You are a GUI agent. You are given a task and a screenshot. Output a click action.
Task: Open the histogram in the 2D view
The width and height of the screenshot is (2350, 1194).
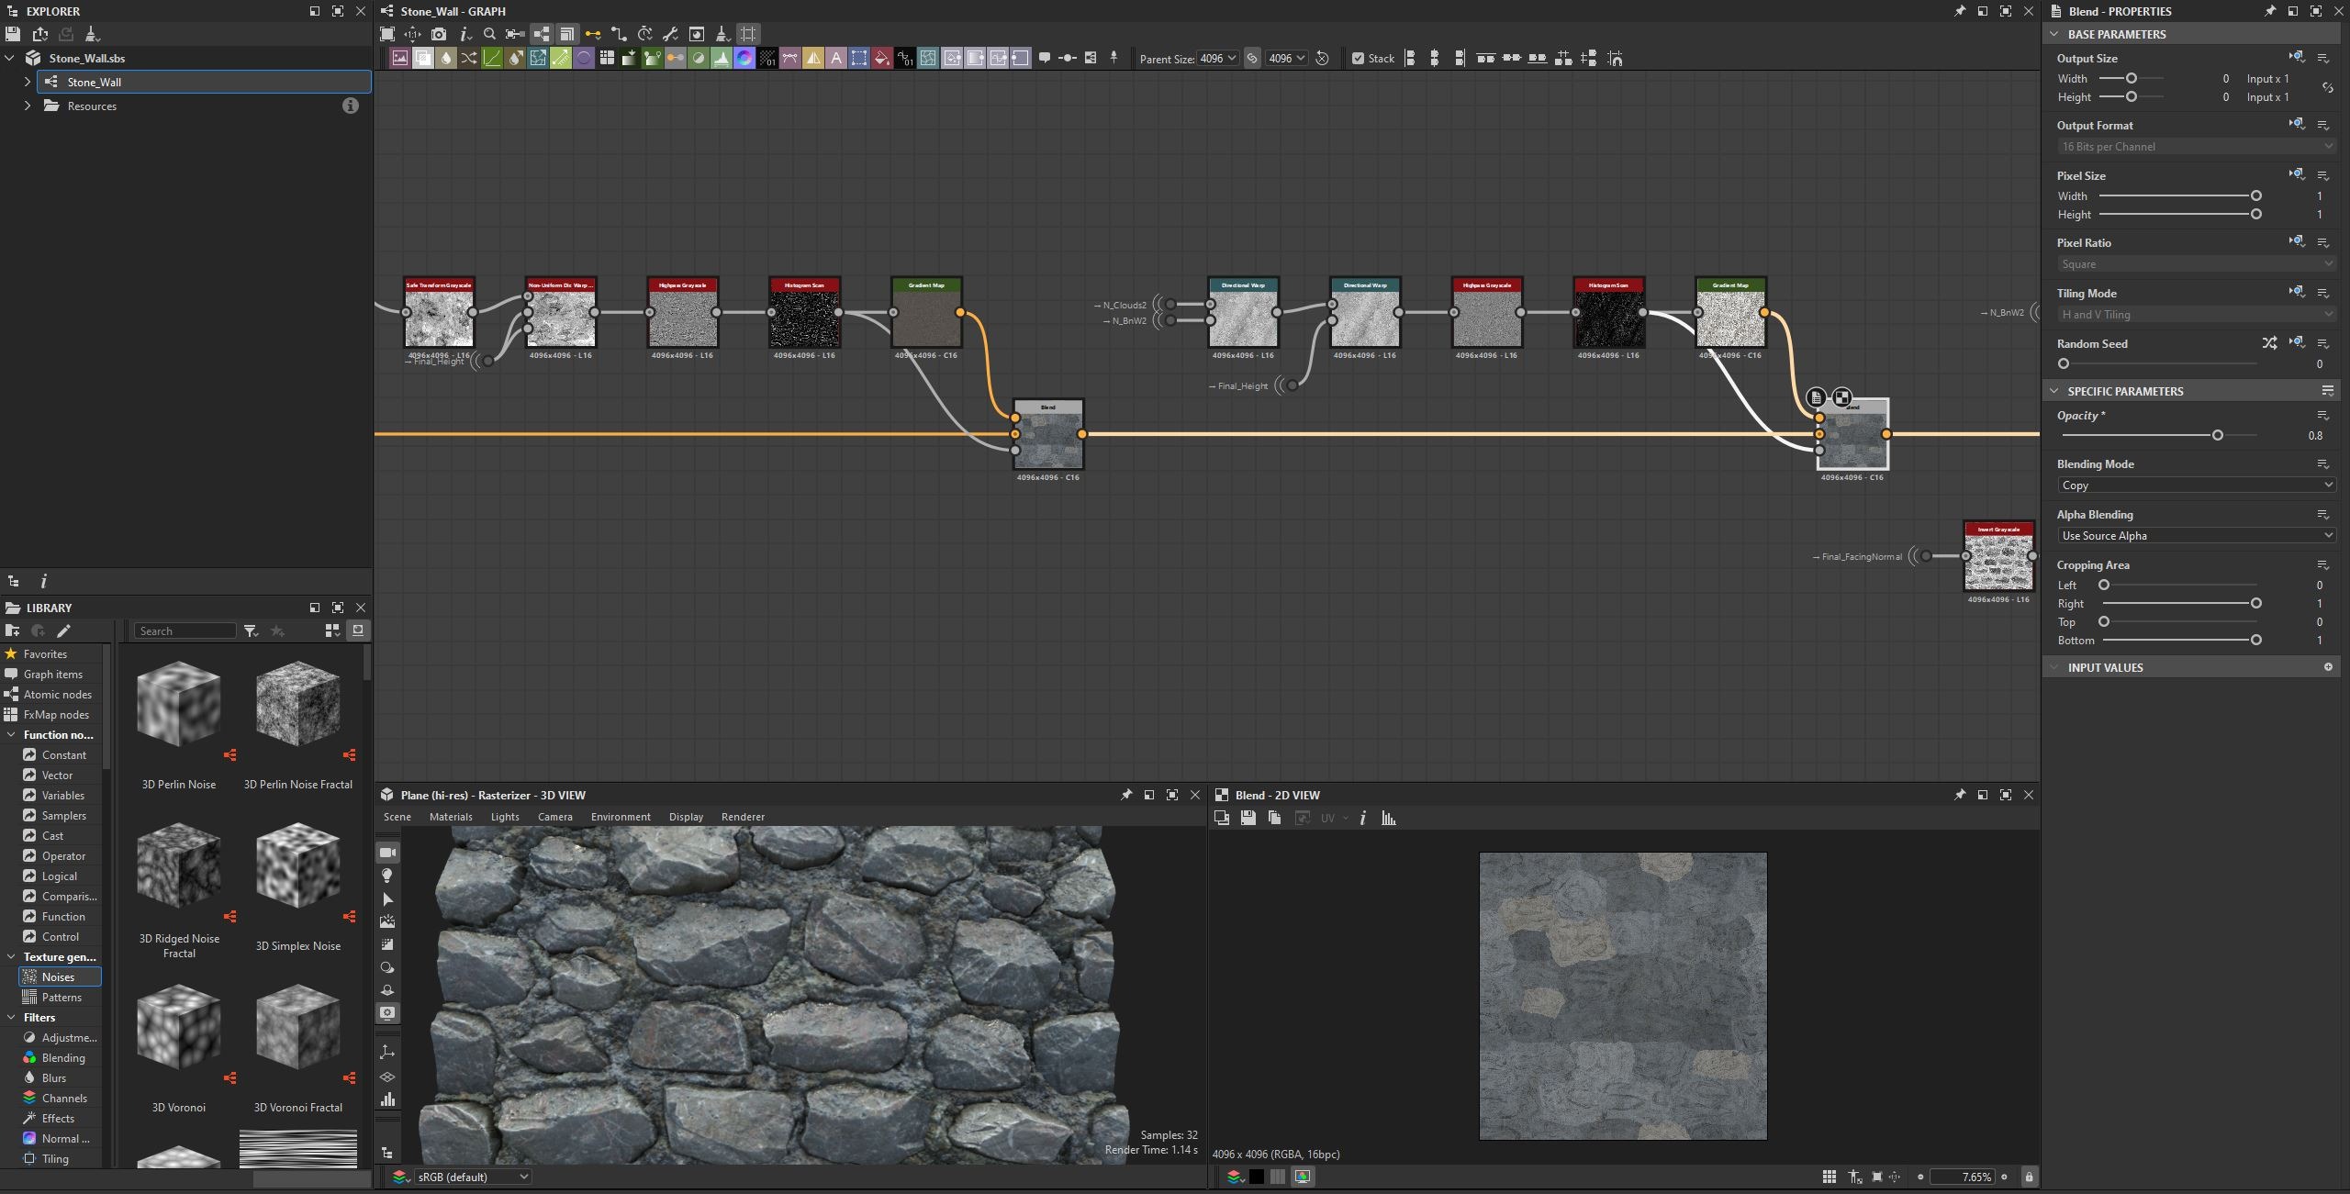(x=1388, y=818)
